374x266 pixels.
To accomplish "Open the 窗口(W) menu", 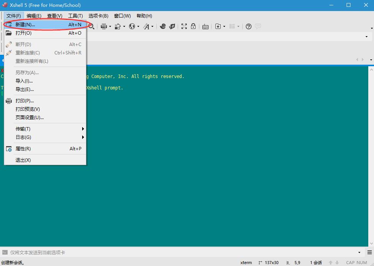I will coord(123,16).
